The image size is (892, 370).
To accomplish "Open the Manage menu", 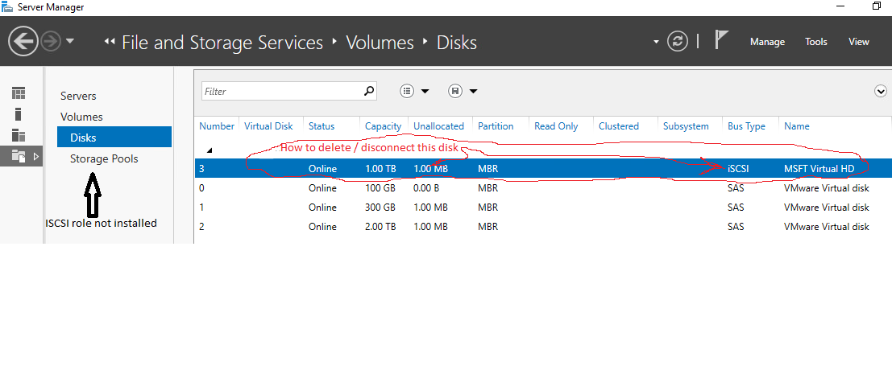I will (767, 42).
